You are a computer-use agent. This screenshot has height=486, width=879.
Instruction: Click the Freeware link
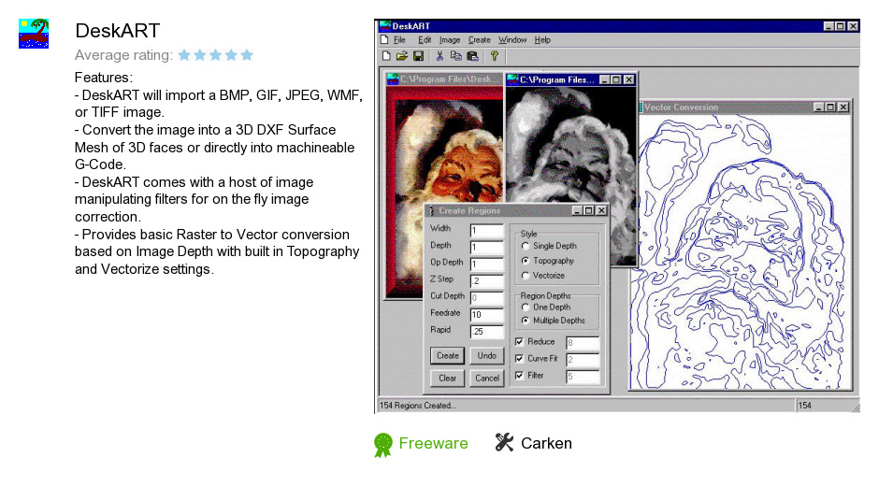(433, 443)
